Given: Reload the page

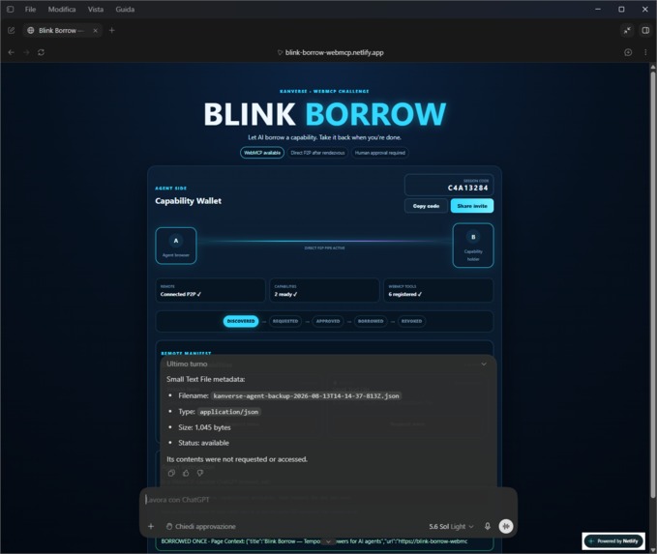Looking at the screenshot, I should point(41,52).
